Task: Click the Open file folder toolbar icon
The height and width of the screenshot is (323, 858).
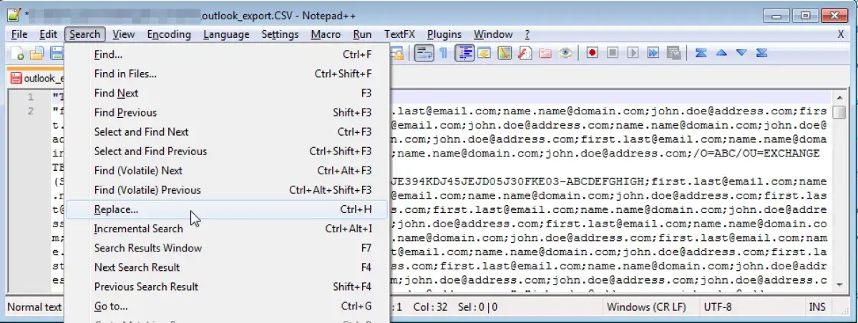Action: (36, 53)
